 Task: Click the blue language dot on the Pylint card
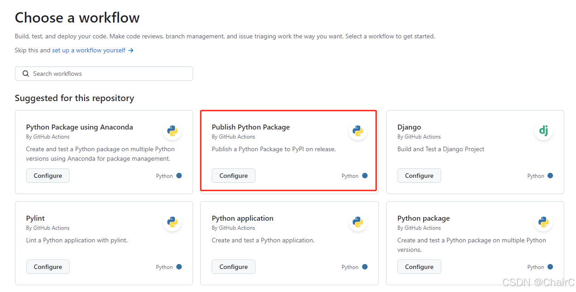tap(179, 267)
